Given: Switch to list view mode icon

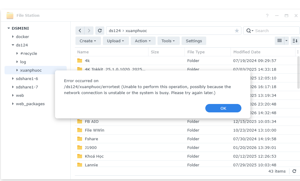Looking at the screenshot, I should (x=279, y=41).
